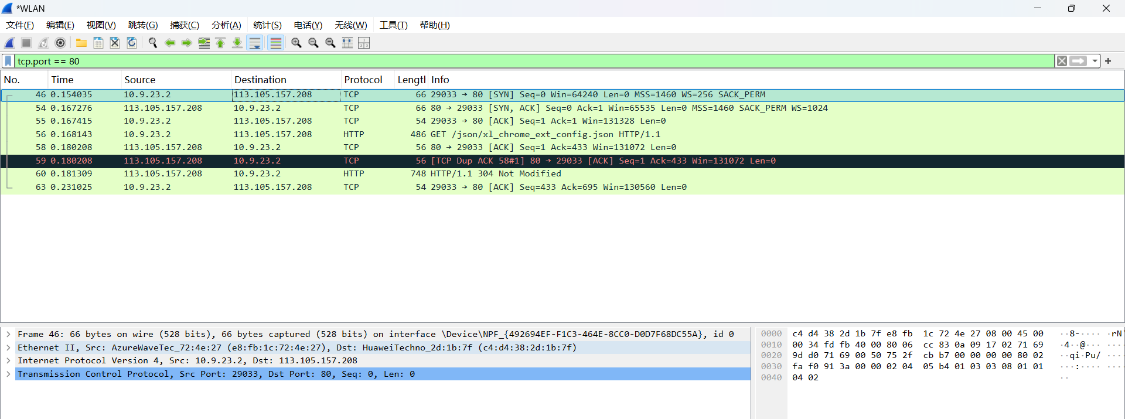This screenshot has height=419, width=1125.
Task: Open the 视图(V) menu
Action: click(x=101, y=25)
